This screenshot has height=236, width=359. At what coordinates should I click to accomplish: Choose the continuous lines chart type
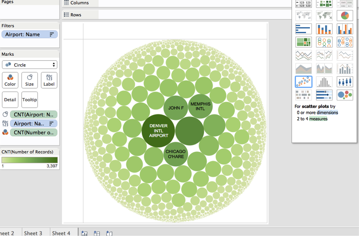pos(304,55)
